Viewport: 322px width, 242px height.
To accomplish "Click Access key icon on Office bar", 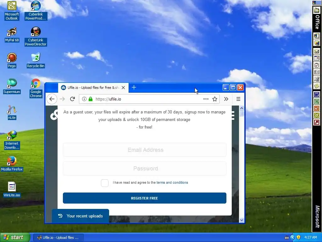I will tap(316, 122).
